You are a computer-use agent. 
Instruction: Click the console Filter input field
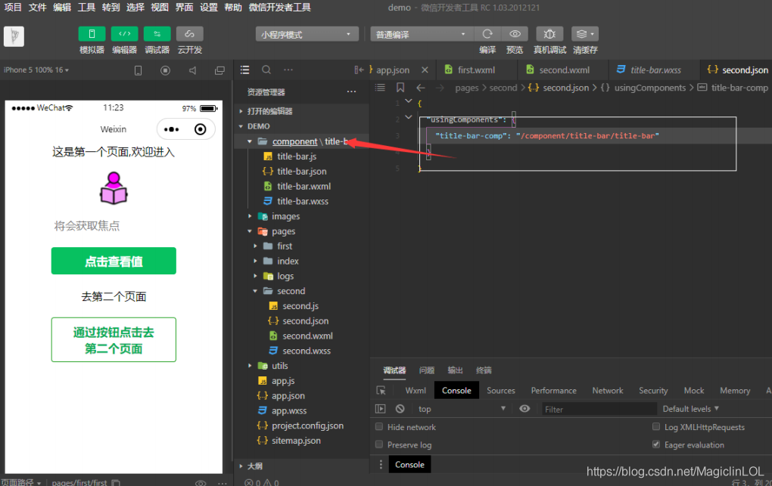(x=599, y=409)
